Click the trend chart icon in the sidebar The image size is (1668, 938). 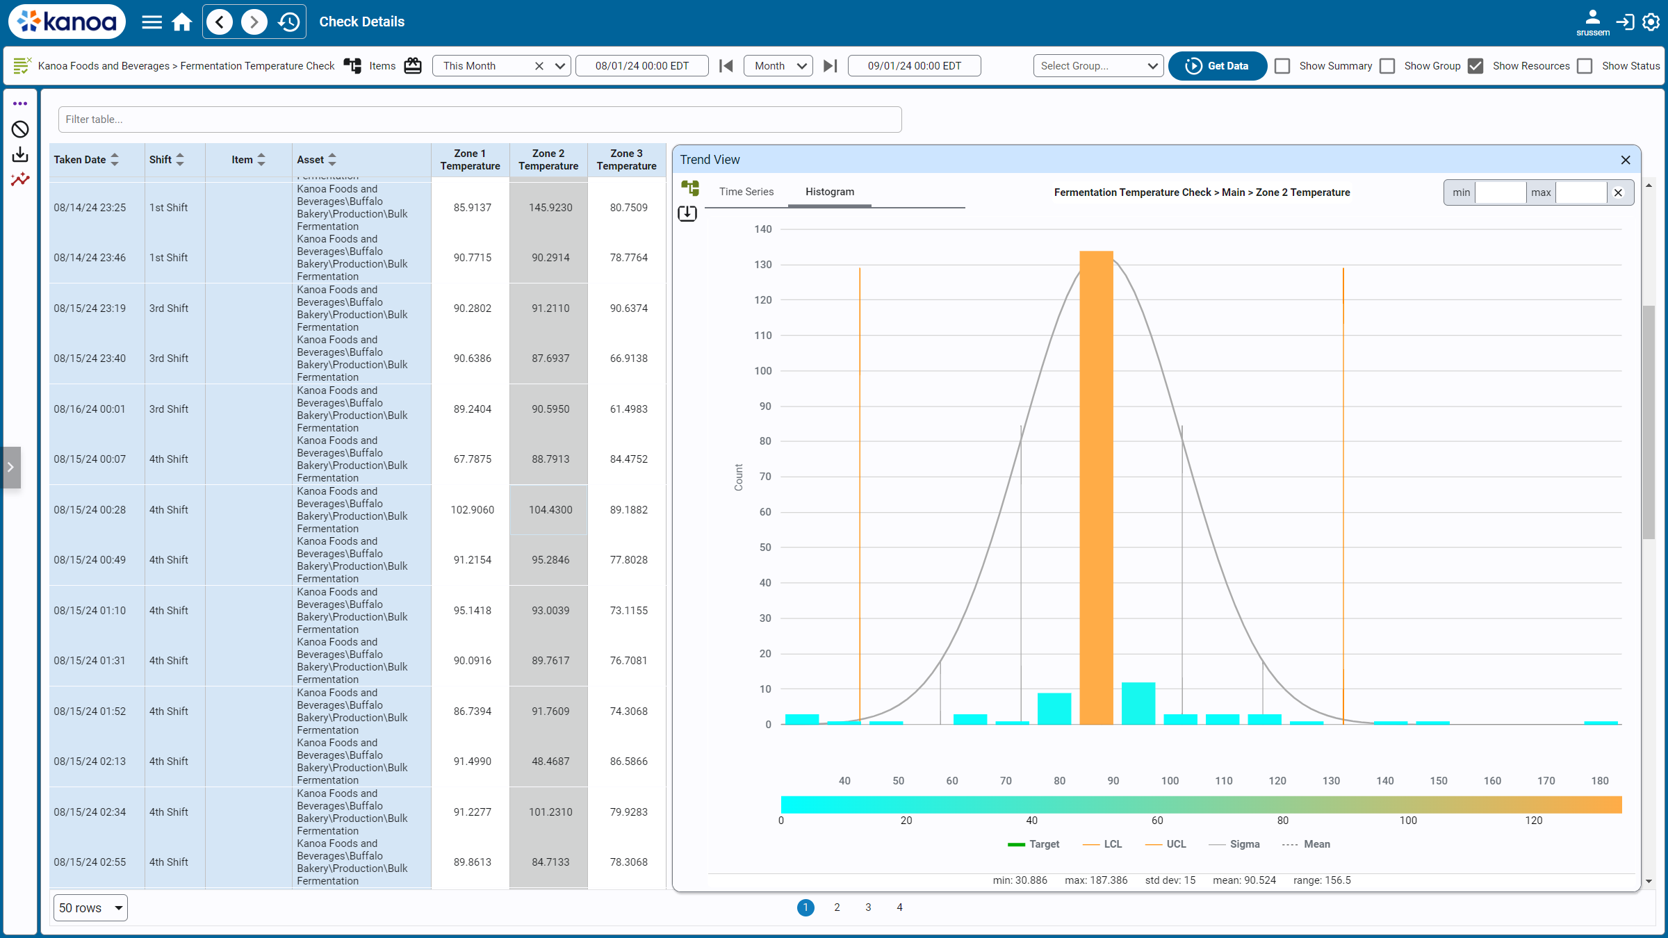point(20,179)
